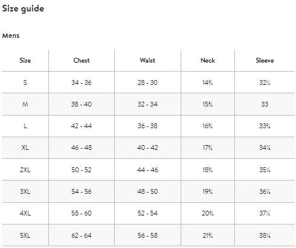The height and width of the screenshot is (248, 296).
Task: Click chest value 42 - 44
Action: pyautogui.click(x=82, y=126)
